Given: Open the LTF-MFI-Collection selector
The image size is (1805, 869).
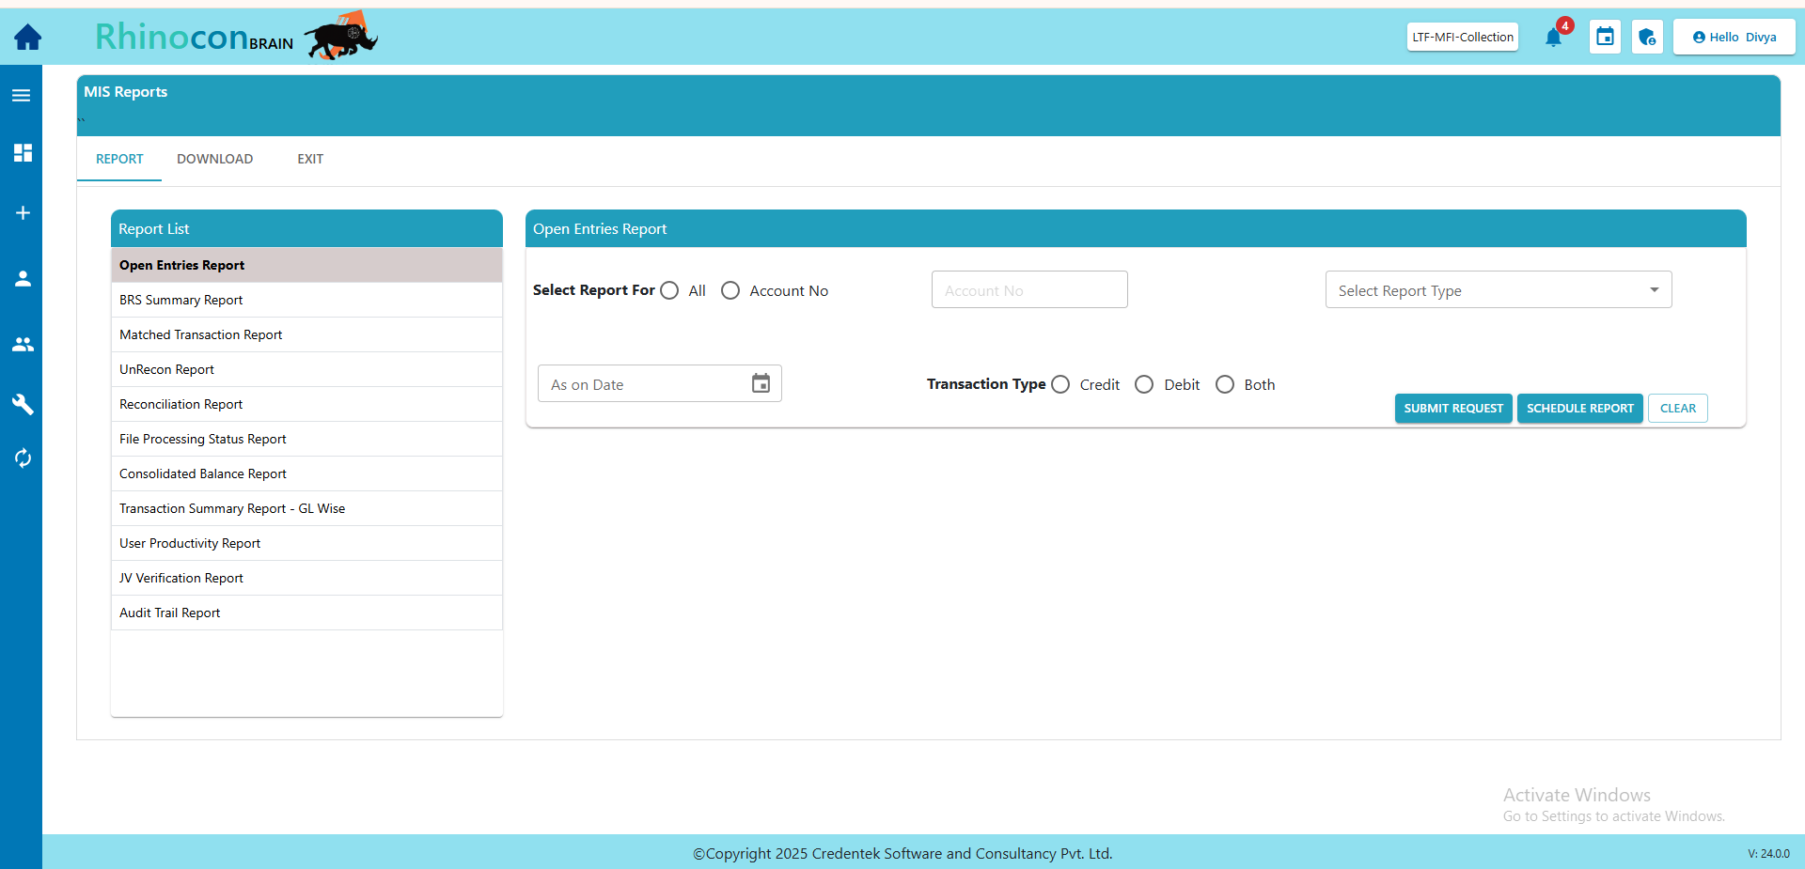Looking at the screenshot, I should pyautogui.click(x=1462, y=38).
